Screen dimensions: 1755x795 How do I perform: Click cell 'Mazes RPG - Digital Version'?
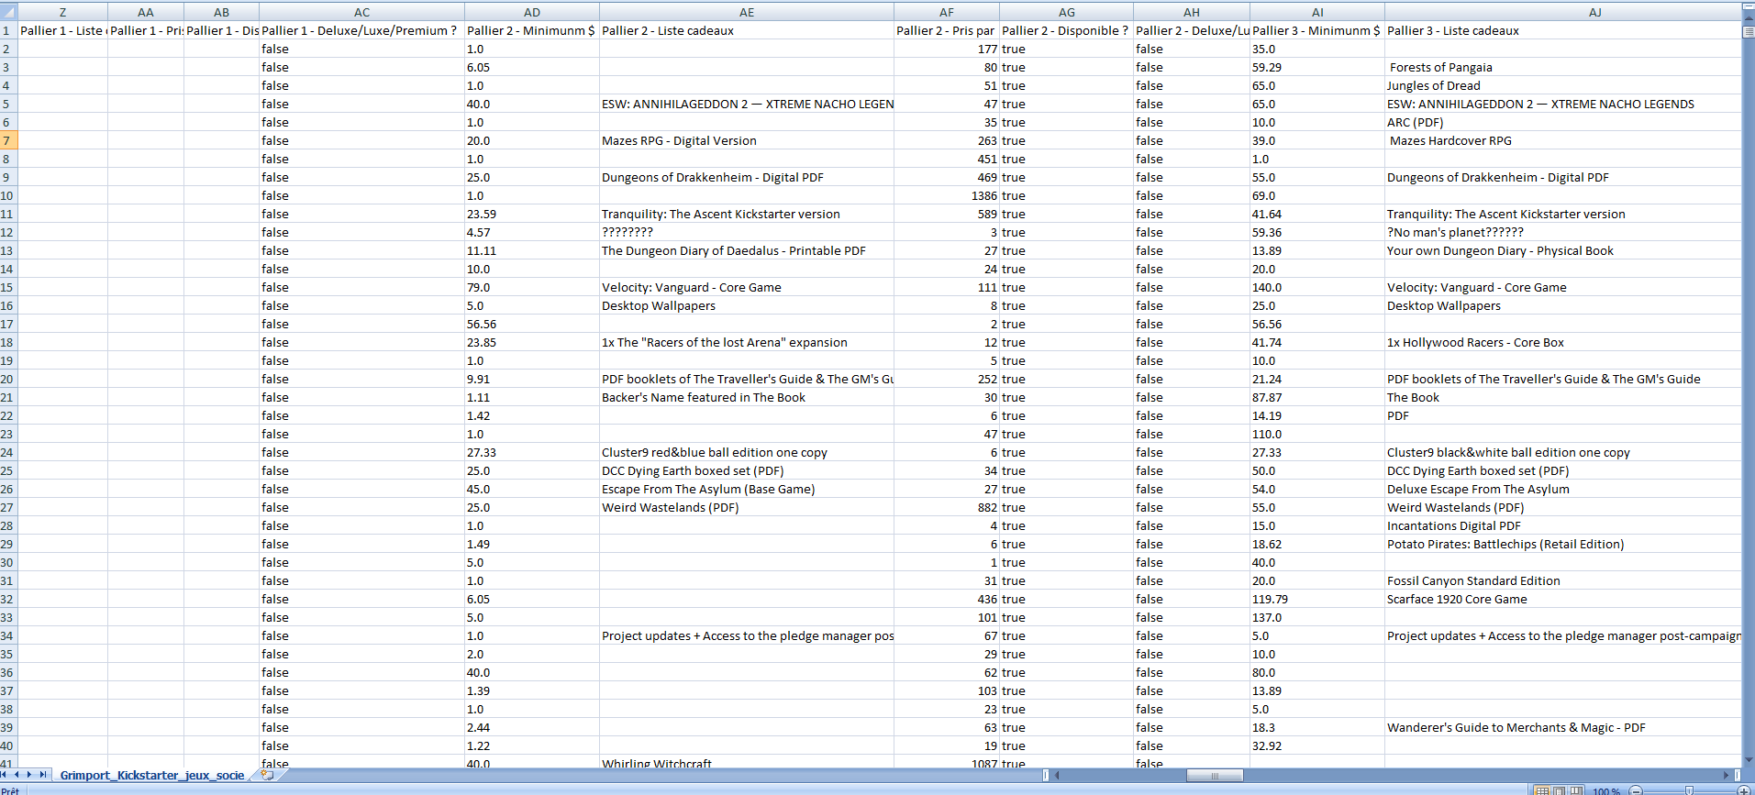coord(747,140)
